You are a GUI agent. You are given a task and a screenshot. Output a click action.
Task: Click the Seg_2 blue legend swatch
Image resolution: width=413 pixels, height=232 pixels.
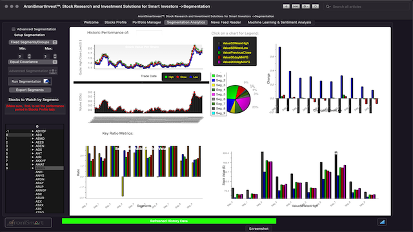tap(214, 81)
